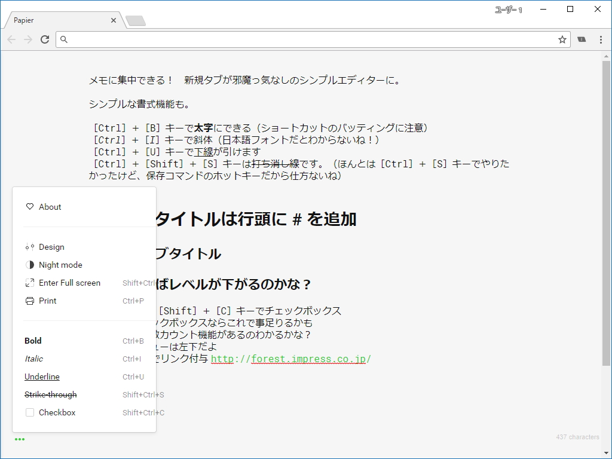Viewport: 612px width, 459px height.
Task: Click the Shift+Ctrl+S shortcut label
Action: pyautogui.click(x=143, y=394)
